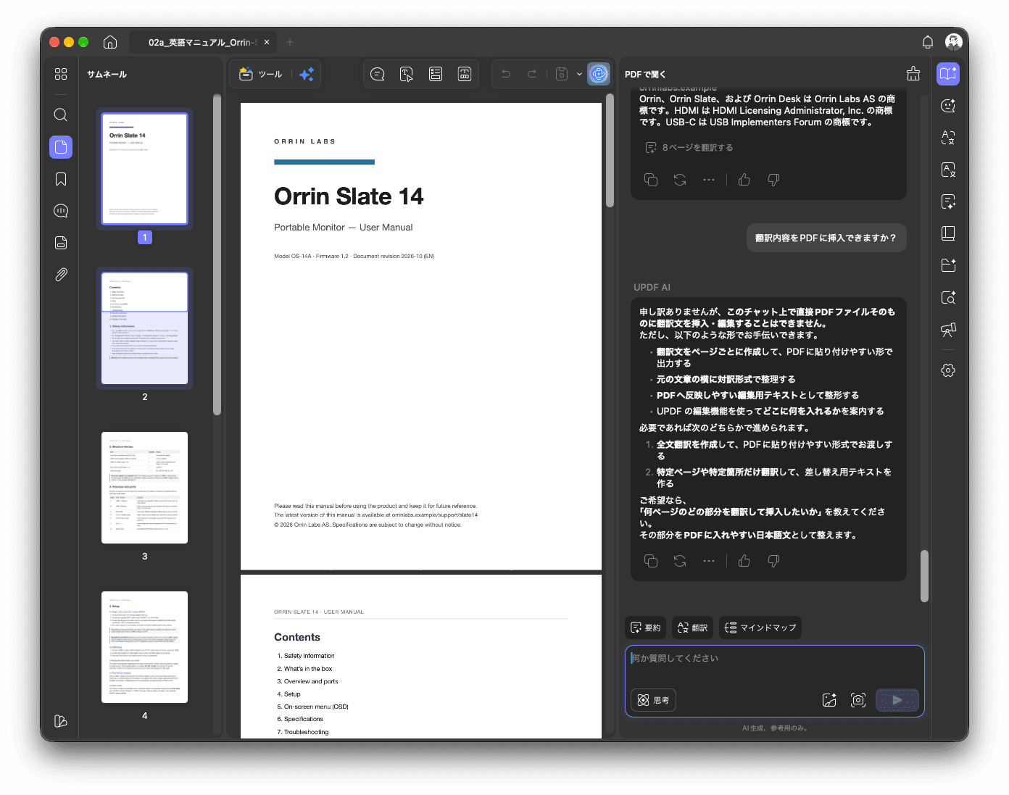Thumbs down the last AI response
This screenshot has height=795, width=1009.
773,561
